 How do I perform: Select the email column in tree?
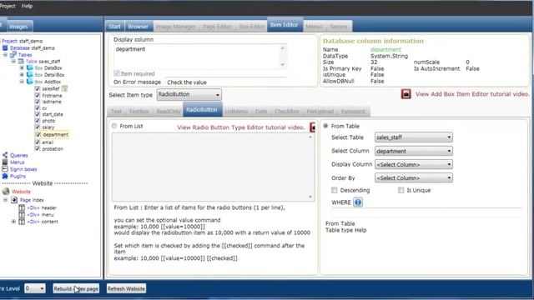[48, 142]
